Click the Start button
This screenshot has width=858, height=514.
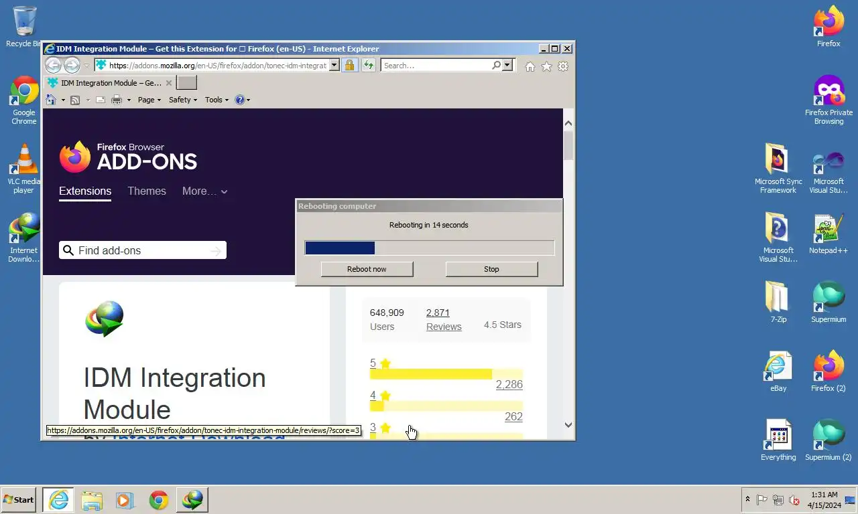[x=18, y=500]
